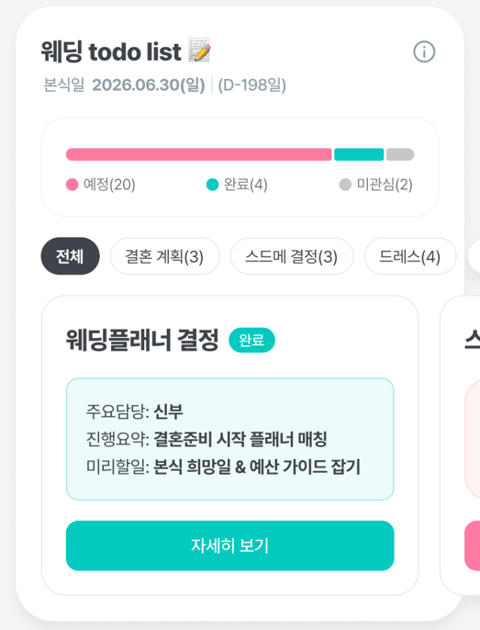
Task: Open the partially visible next todo card
Action: tap(461, 445)
